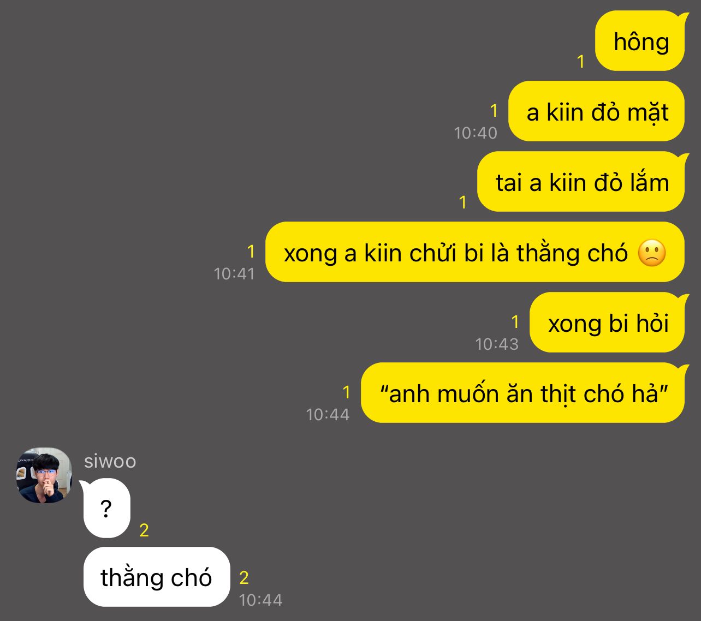Click the sad face emoji in message
Image resolution: width=701 pixels, height=621 pixels.
click(x=652, y=253)
